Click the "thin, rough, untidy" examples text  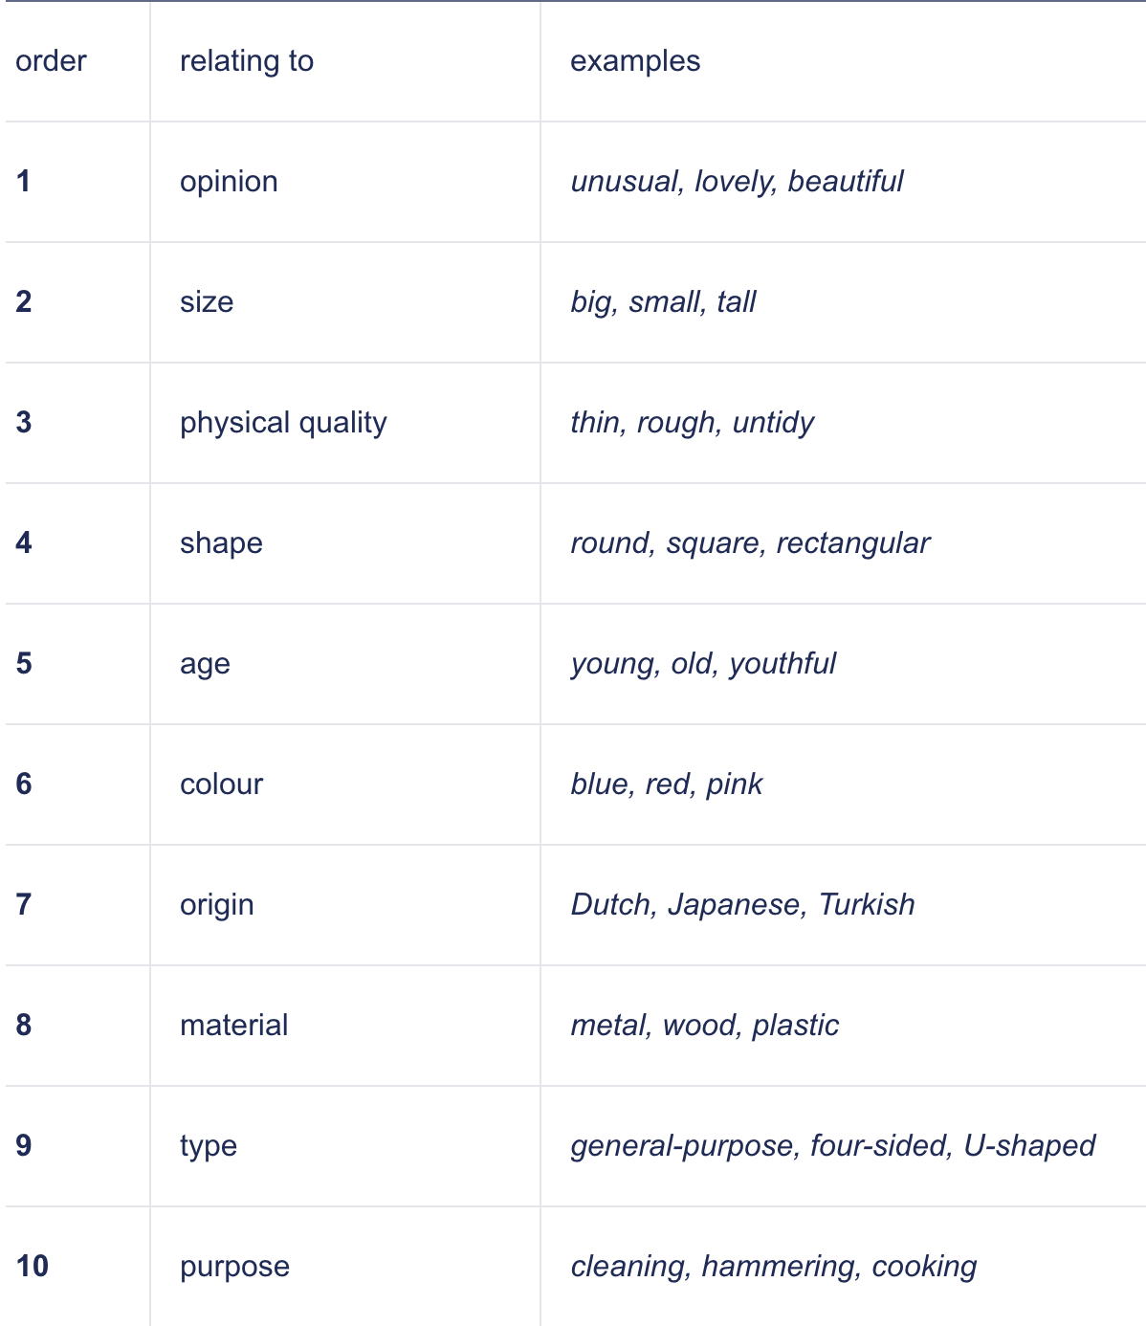(x=692, y=423)
